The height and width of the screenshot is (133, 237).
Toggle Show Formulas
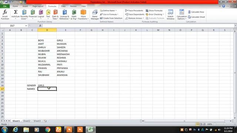(154, 11)
